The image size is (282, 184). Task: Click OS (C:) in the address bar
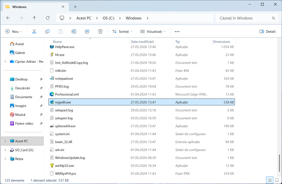click(x=108, y=18)
